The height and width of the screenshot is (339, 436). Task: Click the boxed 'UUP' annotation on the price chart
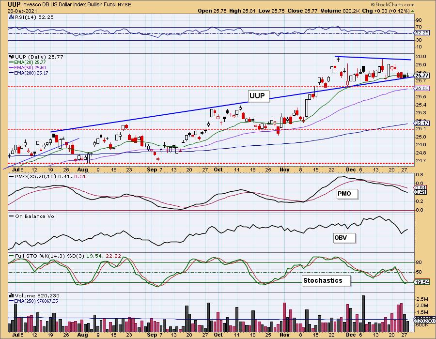click(258, 96)
